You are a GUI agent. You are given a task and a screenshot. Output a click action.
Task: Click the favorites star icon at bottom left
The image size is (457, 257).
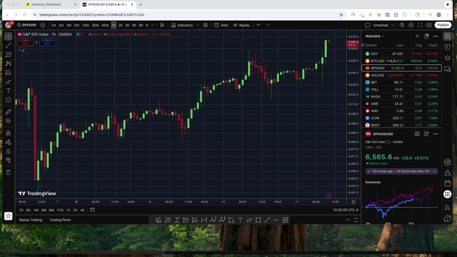coord(8,216)
